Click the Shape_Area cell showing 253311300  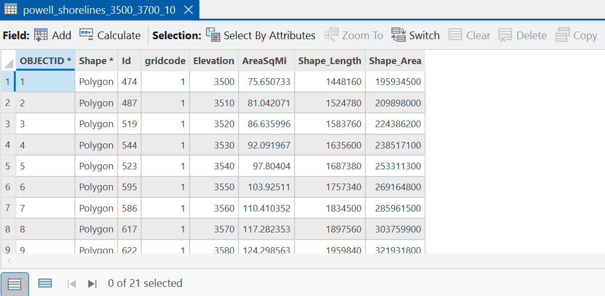396,166
